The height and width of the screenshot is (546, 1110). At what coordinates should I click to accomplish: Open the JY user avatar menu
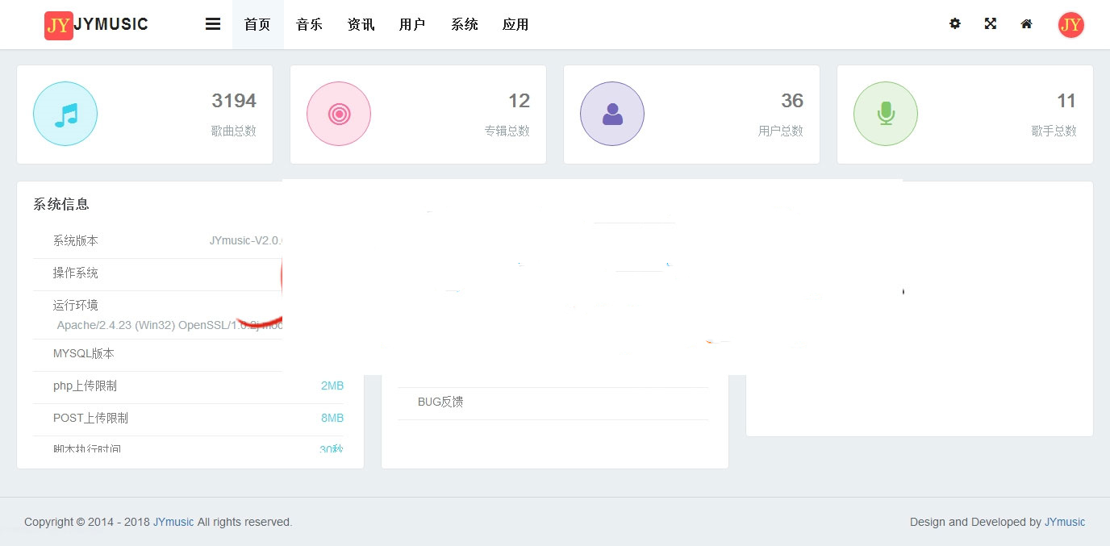click(x=1070, y=25)
